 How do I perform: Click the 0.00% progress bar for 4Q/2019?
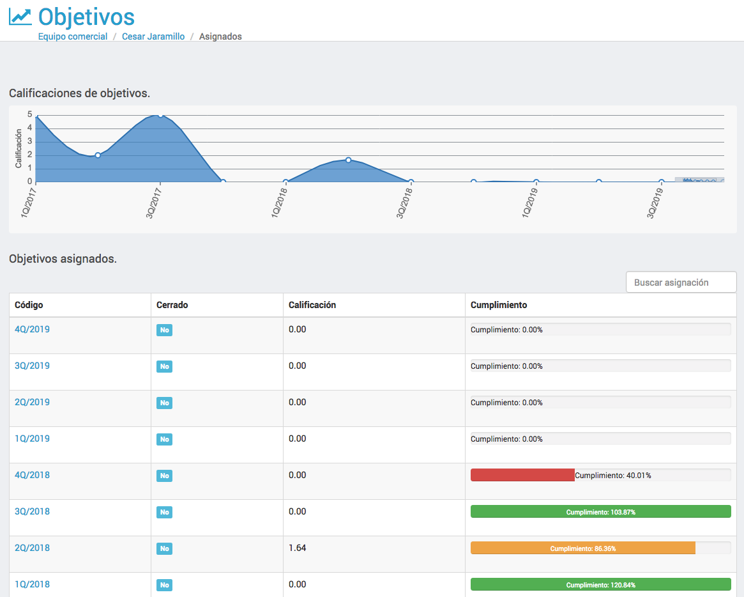coord(601,329)
